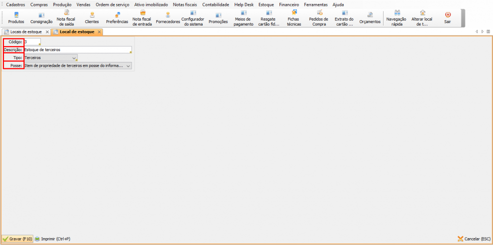Click the Consignação toolbar icon

[x=41, y=18]
